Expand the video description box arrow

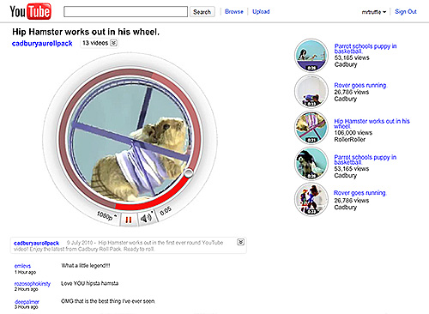click(x=241, y=242)
